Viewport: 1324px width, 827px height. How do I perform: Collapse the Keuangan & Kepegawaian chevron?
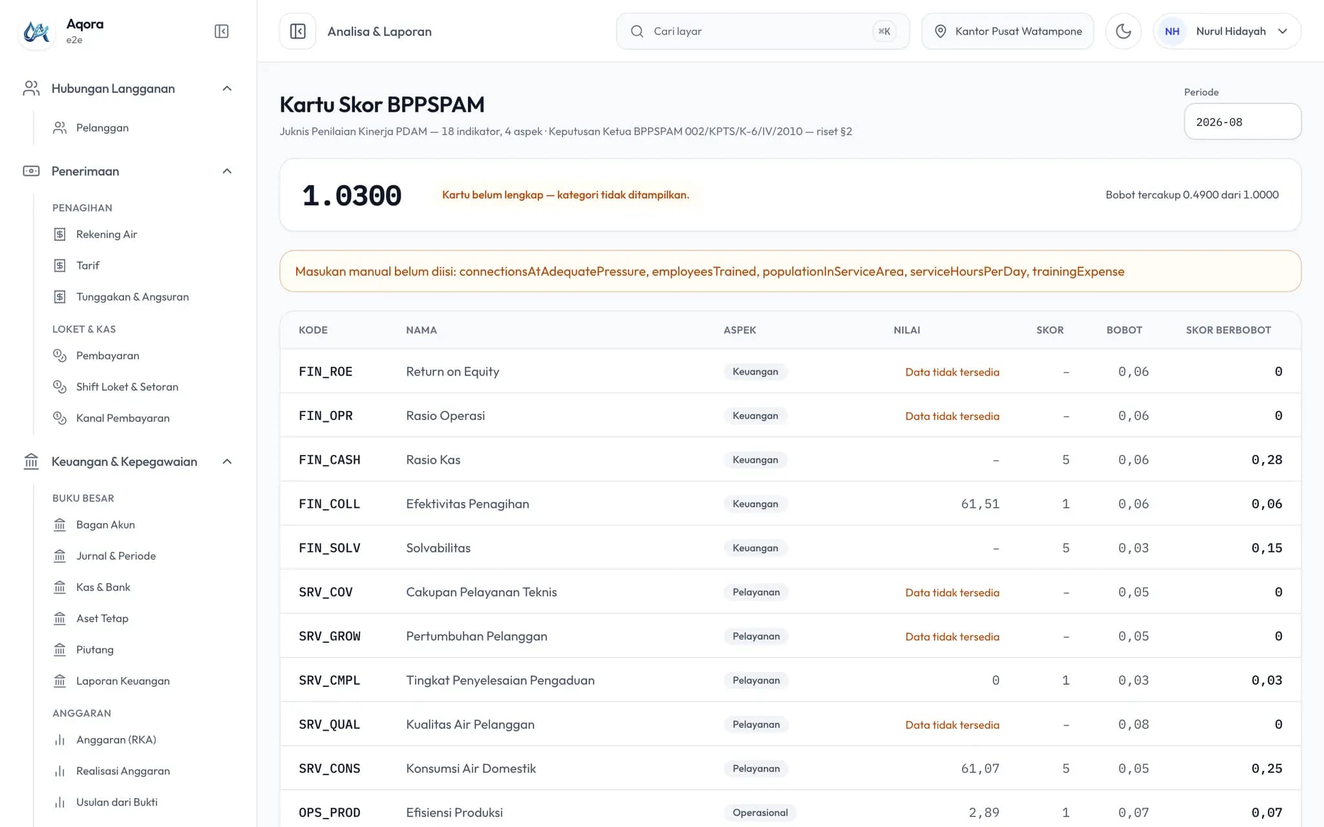[x=227, y=461]
